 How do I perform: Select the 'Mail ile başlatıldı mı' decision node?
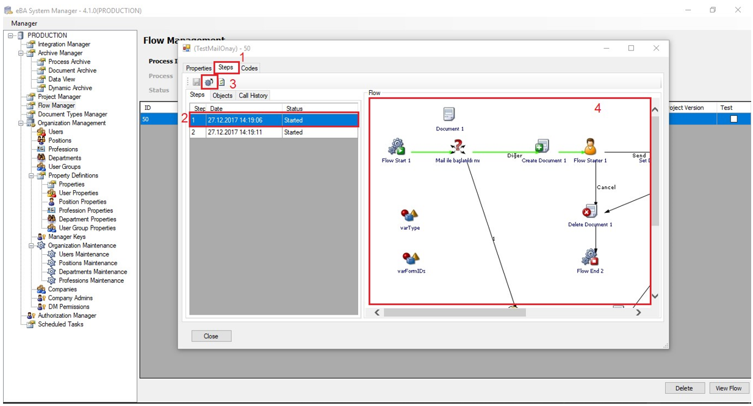click(458, 147)
